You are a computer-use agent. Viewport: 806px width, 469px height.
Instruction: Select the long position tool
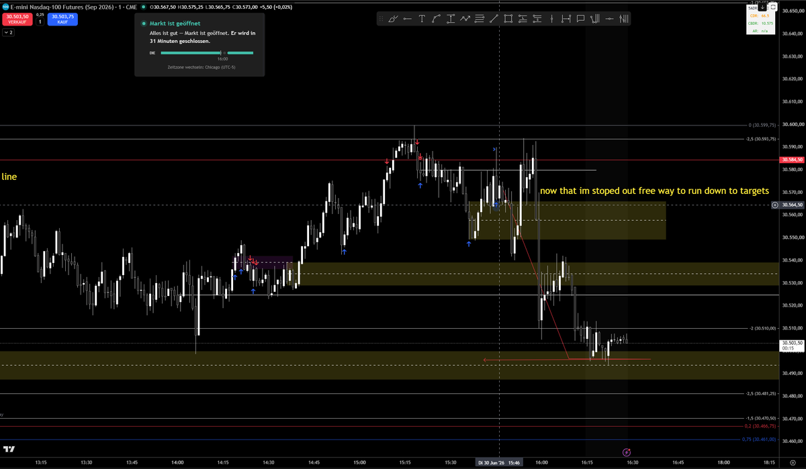[523, 19]
